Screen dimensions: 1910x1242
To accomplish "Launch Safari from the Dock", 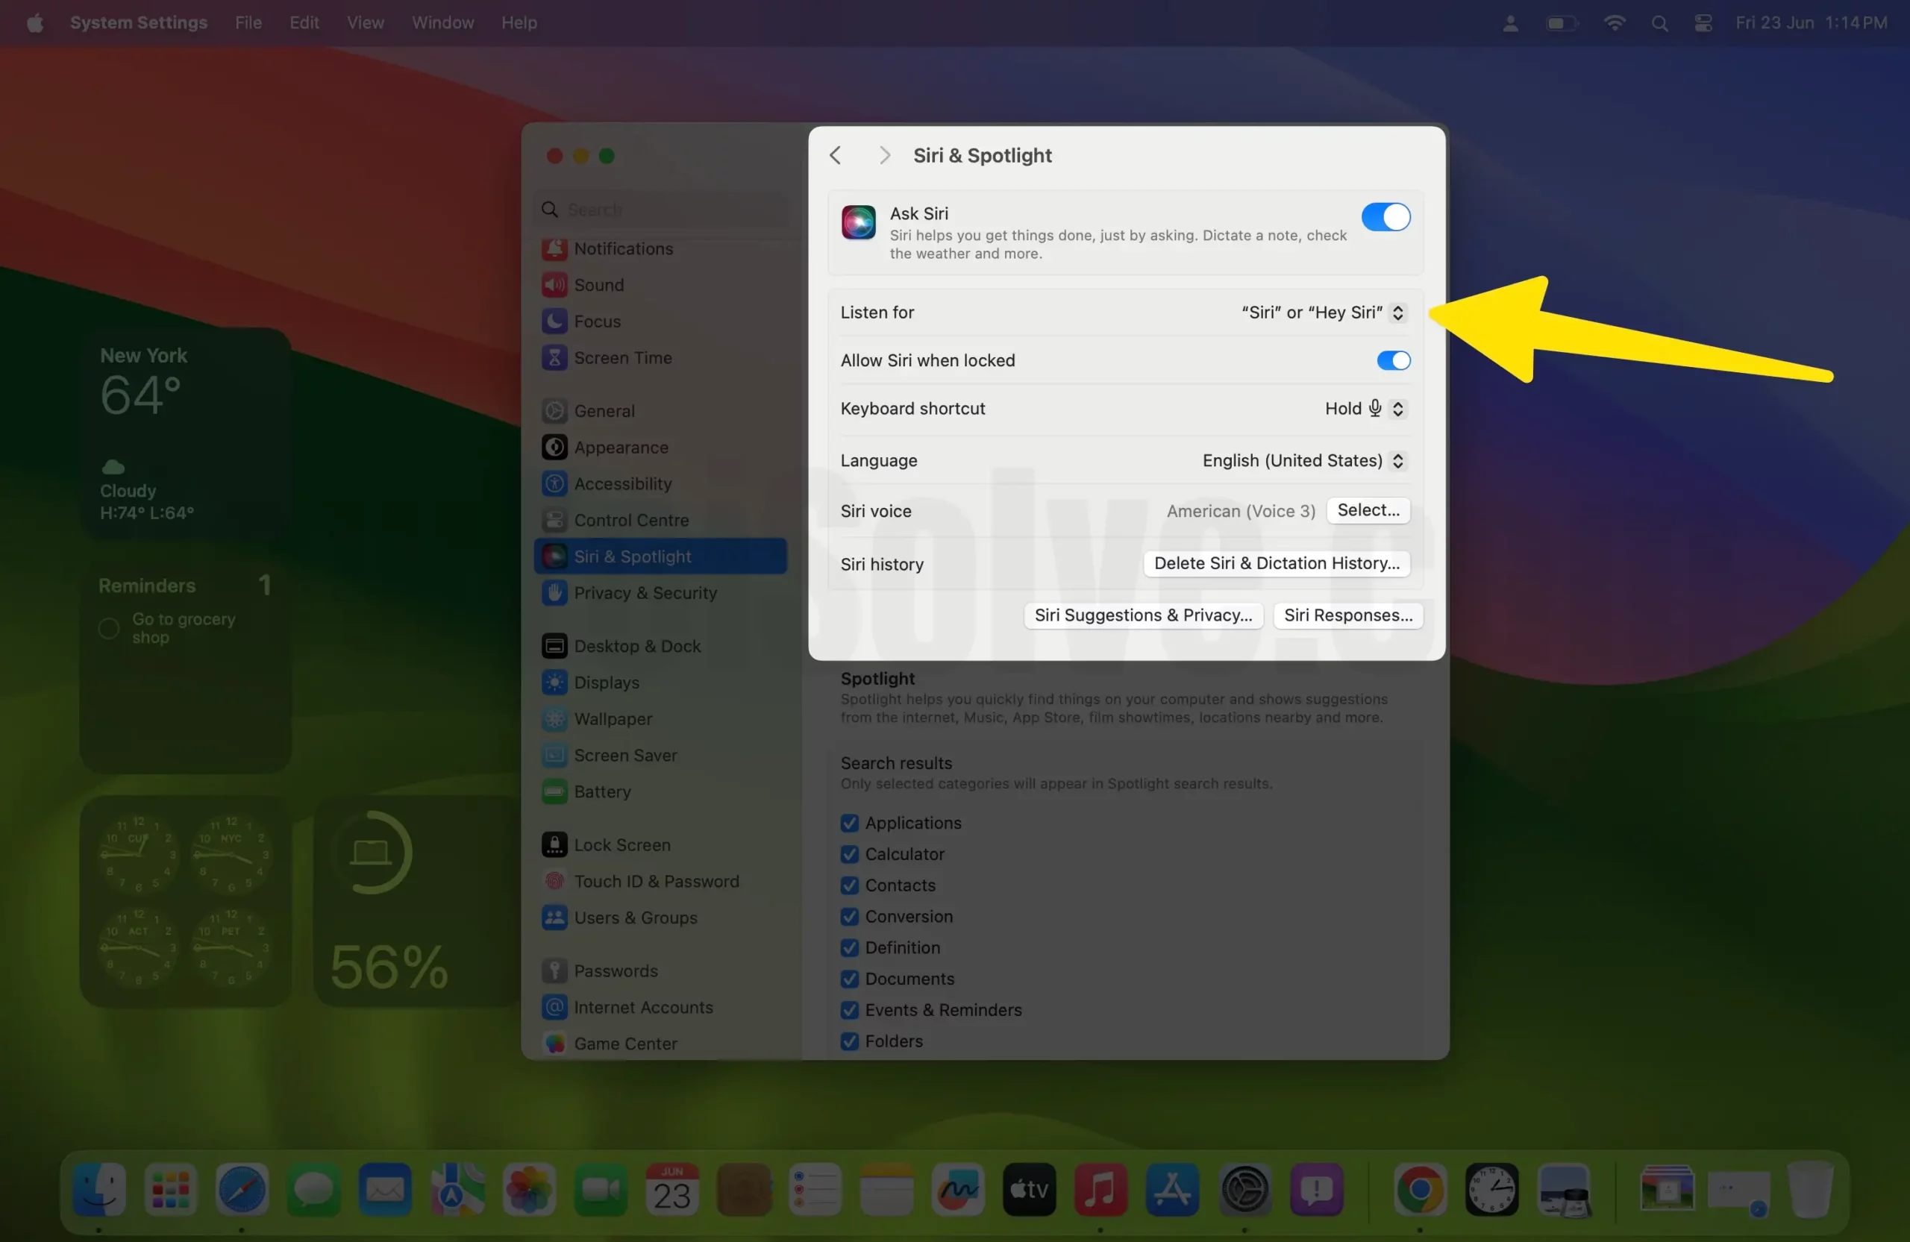I will coord(242,1189).
